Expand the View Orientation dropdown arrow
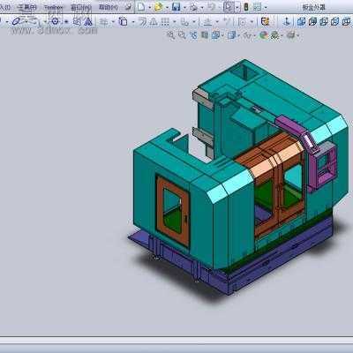The height and width of the screenshot is (353, 353). click(222, 36)
